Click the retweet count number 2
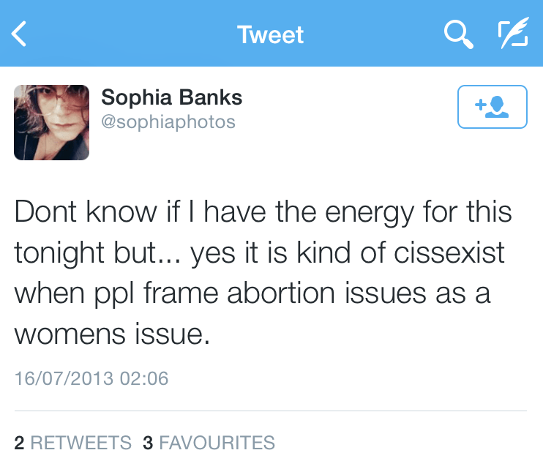Image resolution: width=543 pixels, height=472 pixels. point(19,443)
